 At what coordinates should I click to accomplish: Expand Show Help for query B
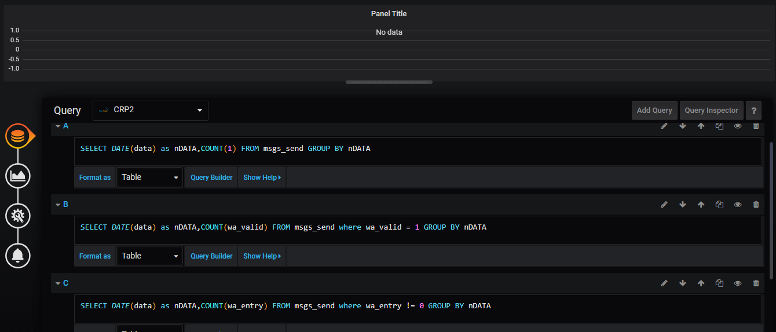[262, 256]
